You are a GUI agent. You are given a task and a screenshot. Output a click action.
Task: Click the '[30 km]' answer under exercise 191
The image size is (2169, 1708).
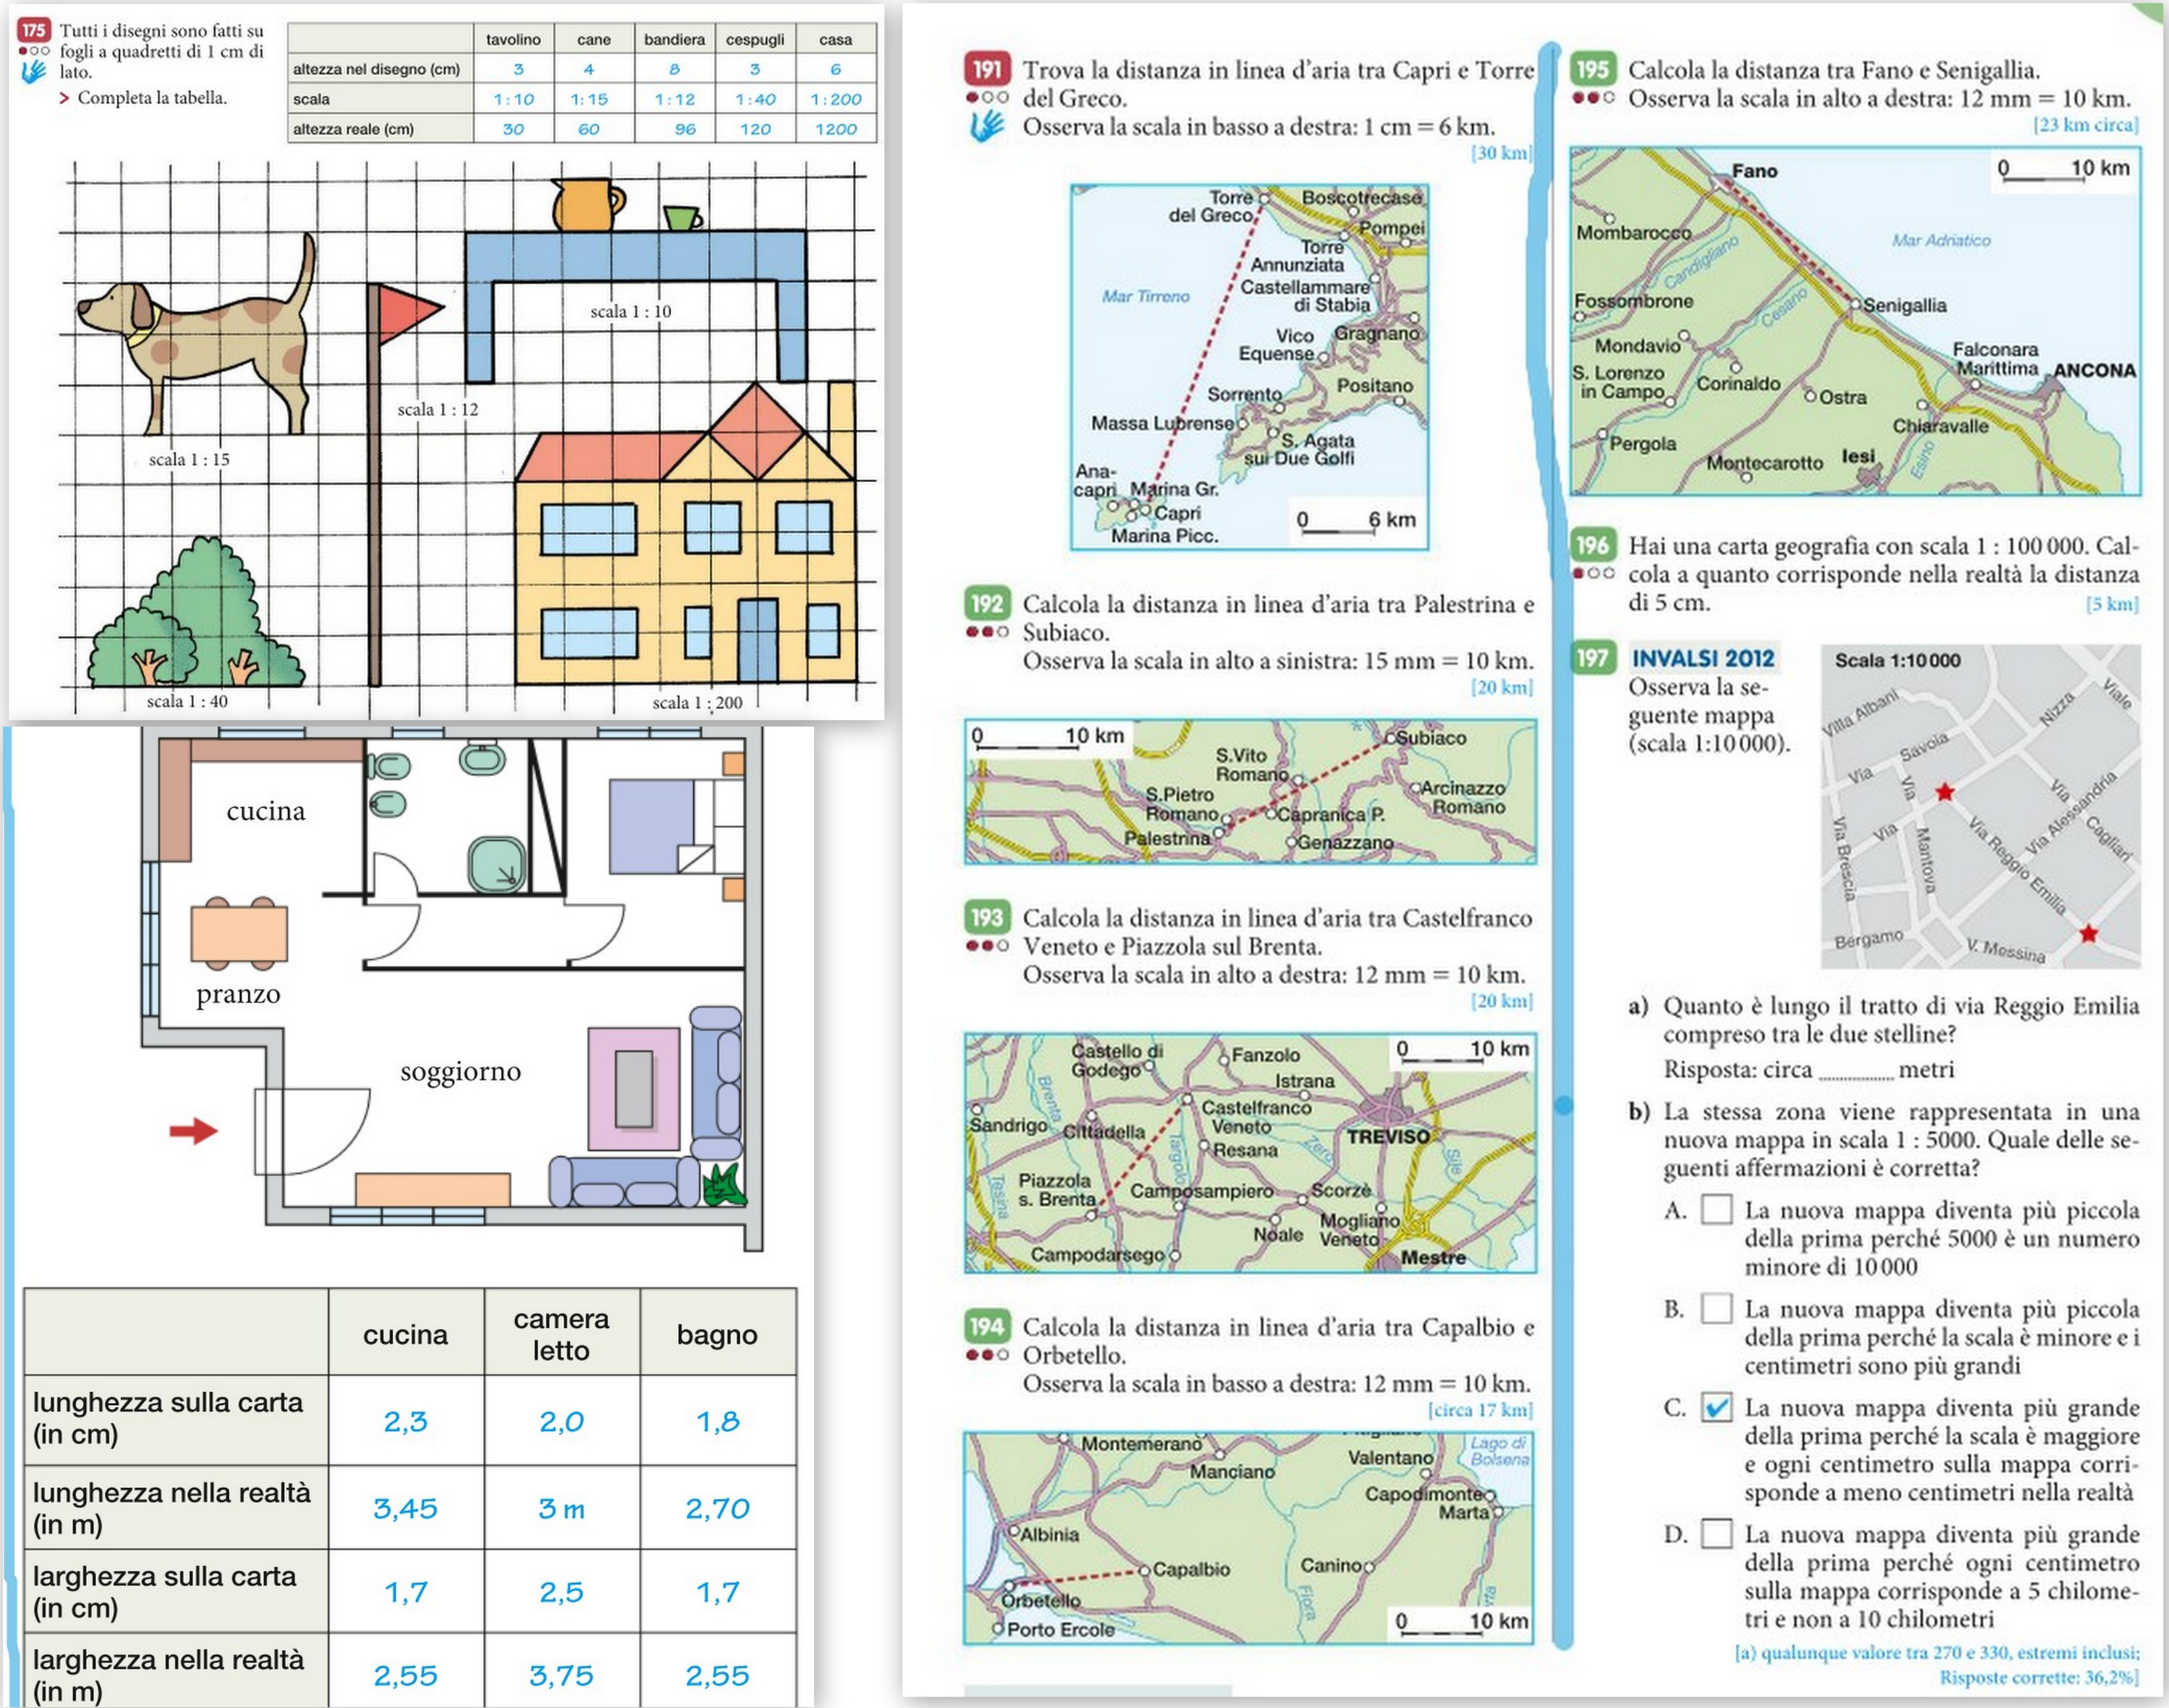click(1501, 153)
